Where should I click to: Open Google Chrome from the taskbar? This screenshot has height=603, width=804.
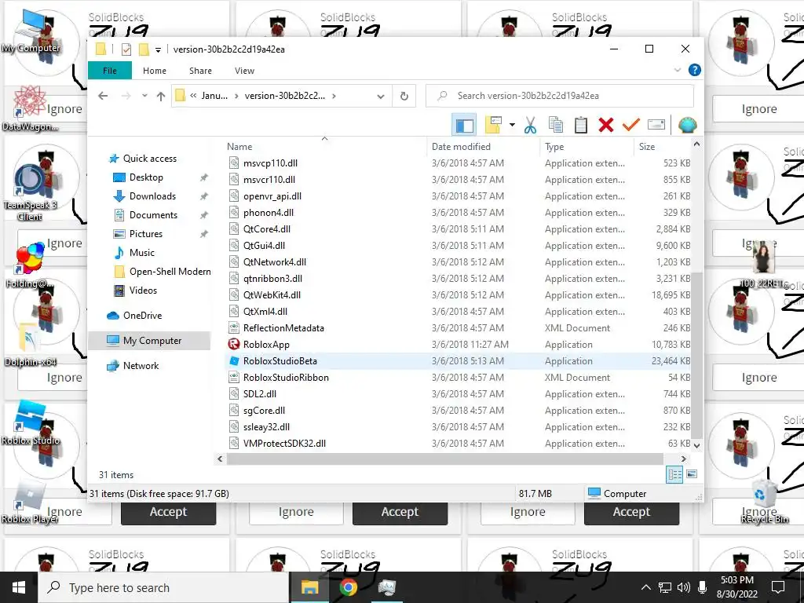(x=348, y=587)
